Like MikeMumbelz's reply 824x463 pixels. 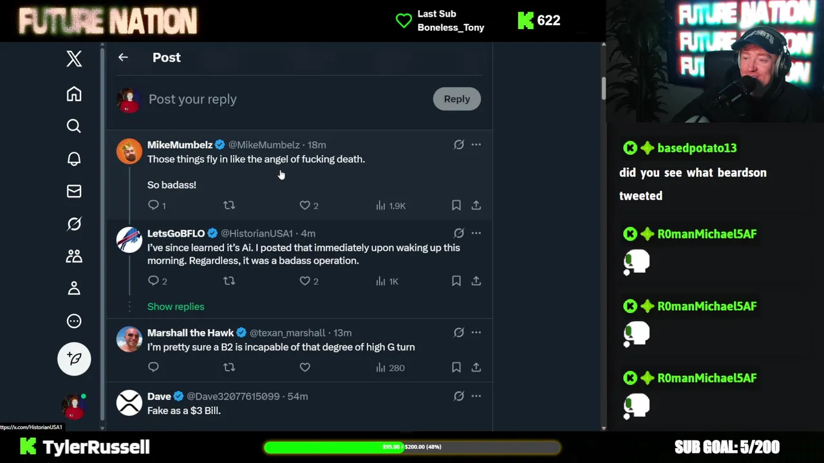tap(305, 205)
